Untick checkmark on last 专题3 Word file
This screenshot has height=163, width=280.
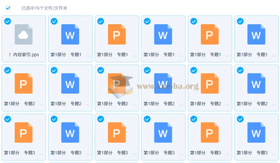click(x=240, y=119)
